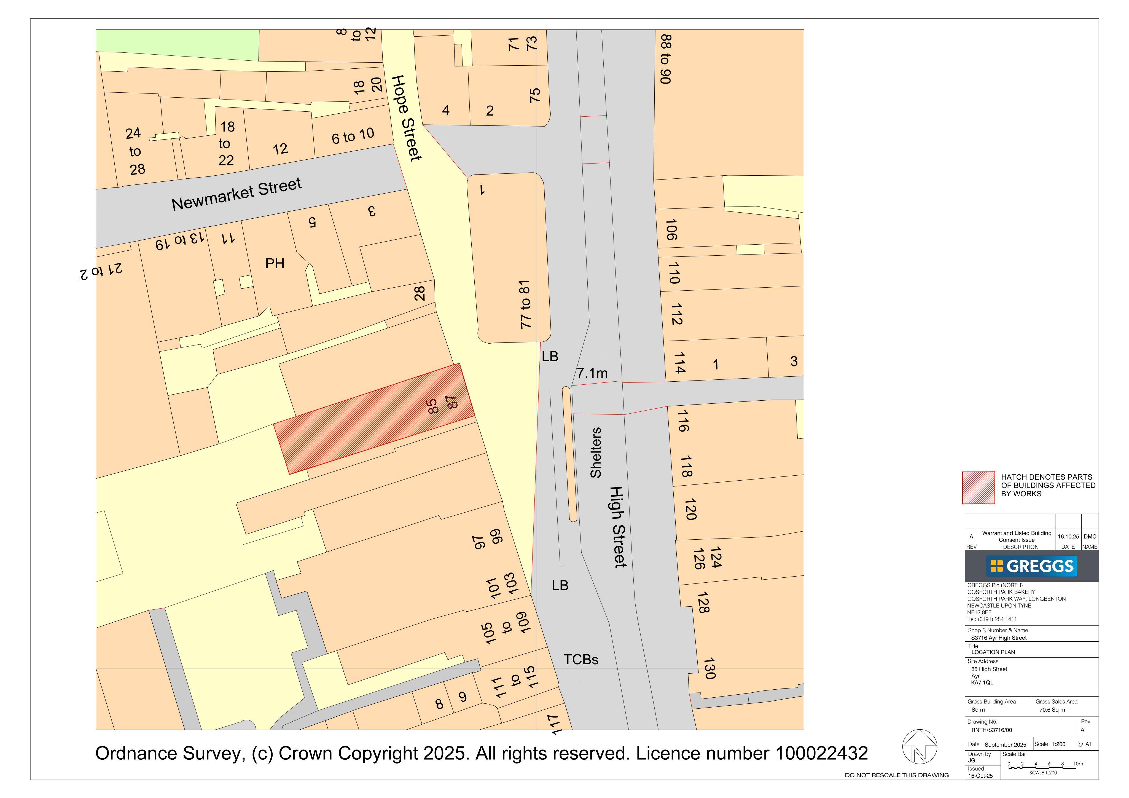The width and height of the screenshot is (1129, 798).
Task: Click the 'PH' public house label
Action: click(275, 263)
